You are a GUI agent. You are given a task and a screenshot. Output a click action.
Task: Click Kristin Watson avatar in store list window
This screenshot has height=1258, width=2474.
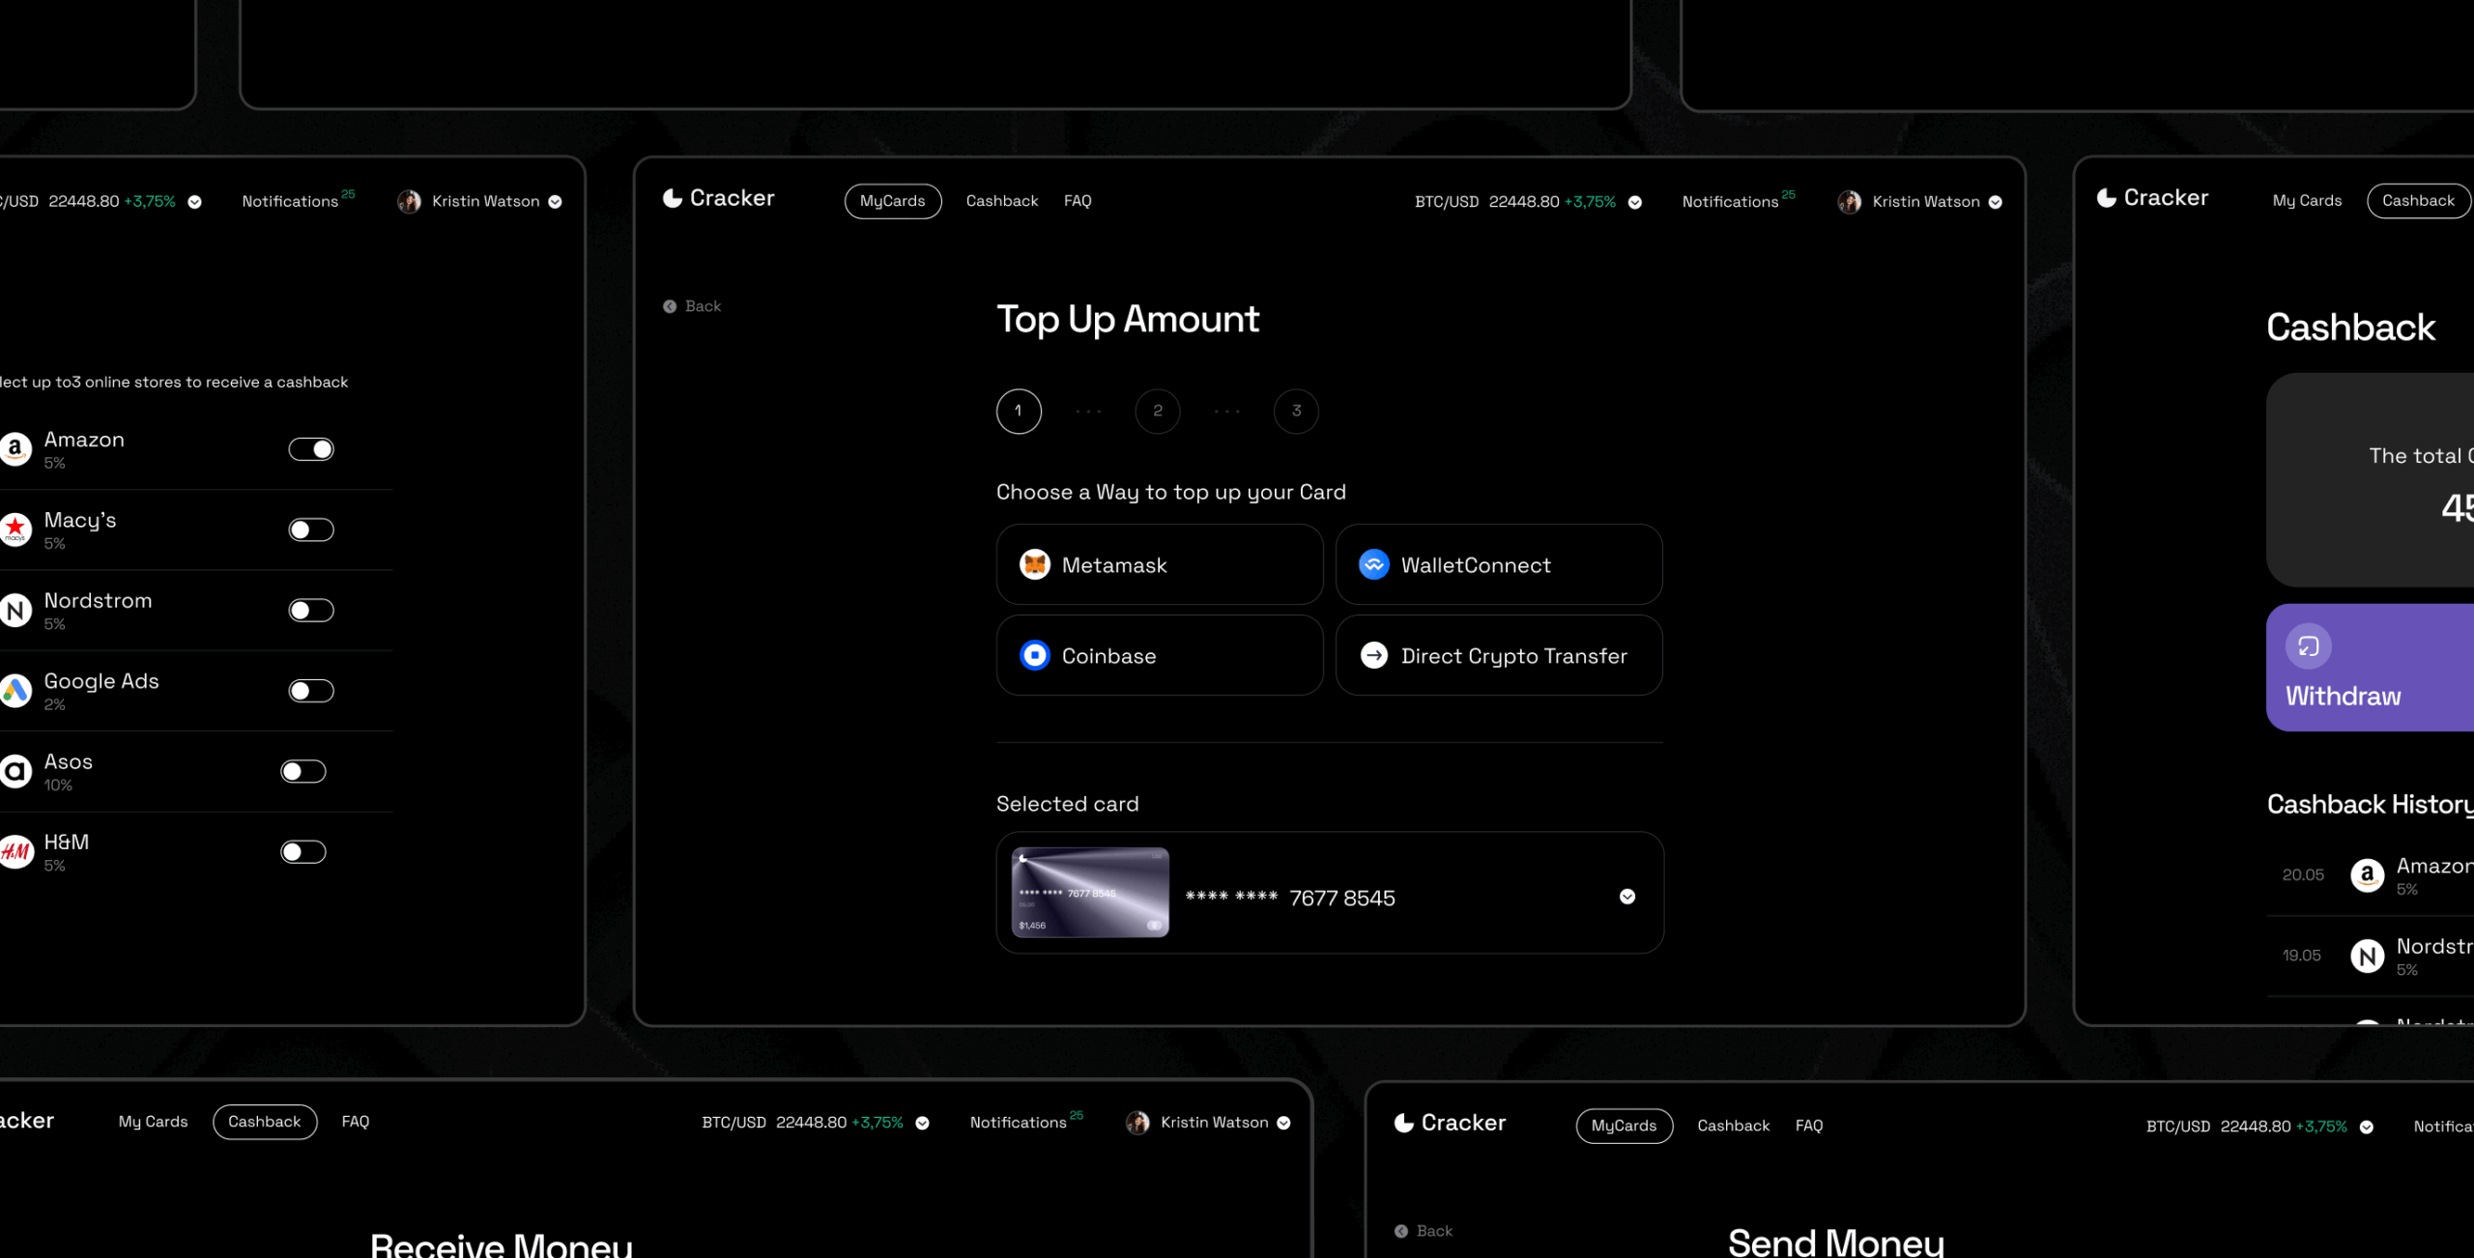tap(410, 201)
